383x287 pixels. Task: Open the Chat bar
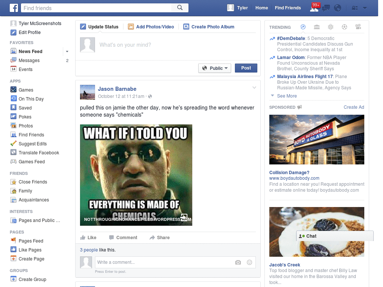click(x=335, y=236)
